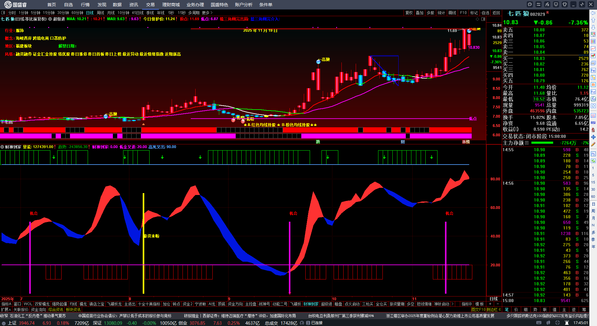Collapse 侧边栏 sidebar toggle
This screenshot has width=597, height=326.
pyautogui.click(x=493, y=310)
